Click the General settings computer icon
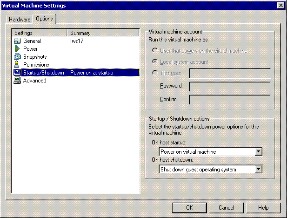The image size is (287, 218). [x=17, y=41]
